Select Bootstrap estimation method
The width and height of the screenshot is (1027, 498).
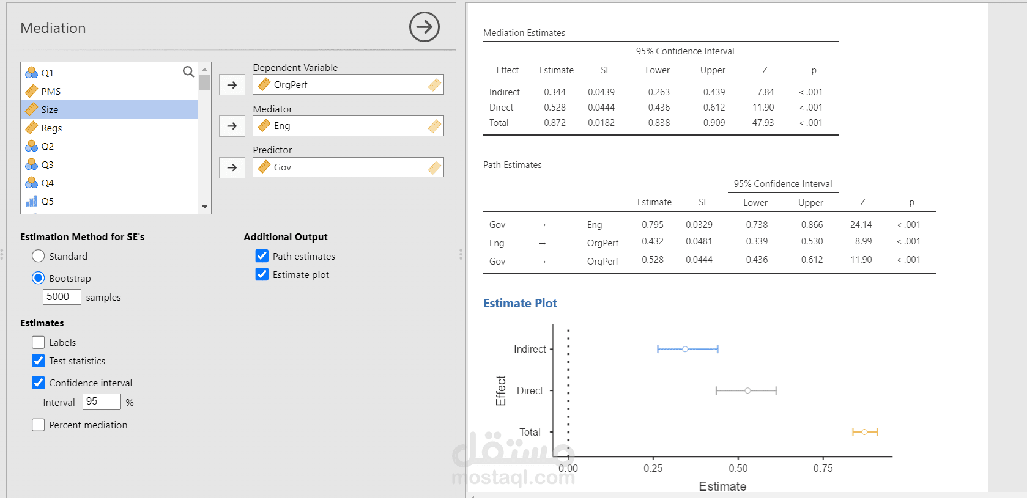39,278
